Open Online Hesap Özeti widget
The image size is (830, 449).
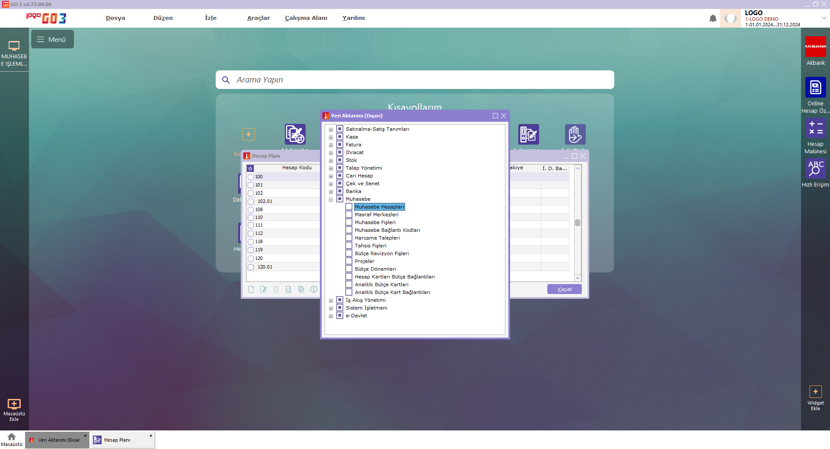[x=815, y=88]
